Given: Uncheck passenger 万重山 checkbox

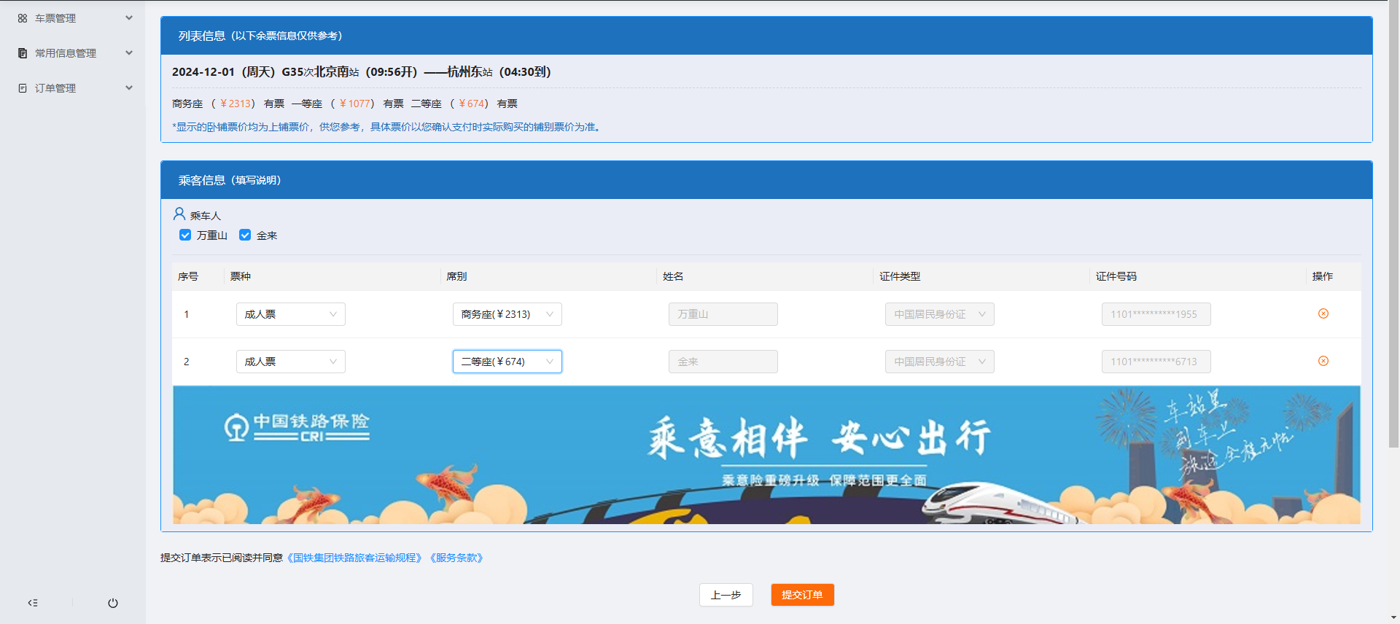Looking at the screenshot, I should click(x=185, y=235).
